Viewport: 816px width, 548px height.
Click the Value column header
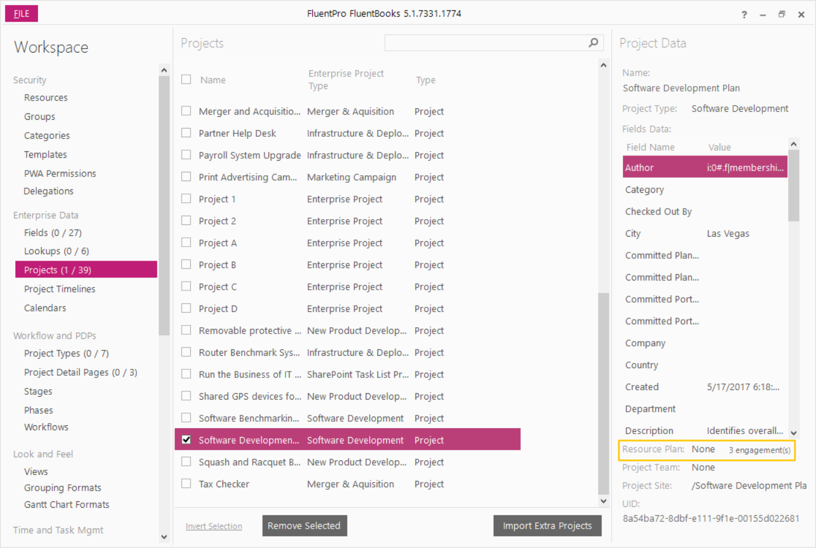[719, 147]
